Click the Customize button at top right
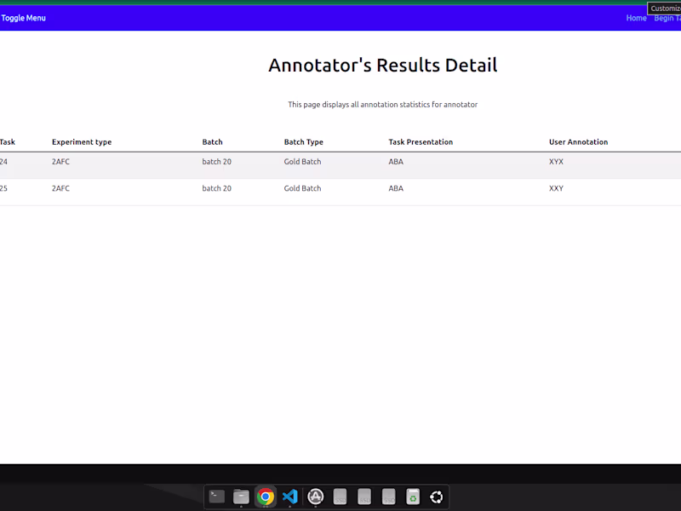The image size is (681, 511). pos(665,9)
